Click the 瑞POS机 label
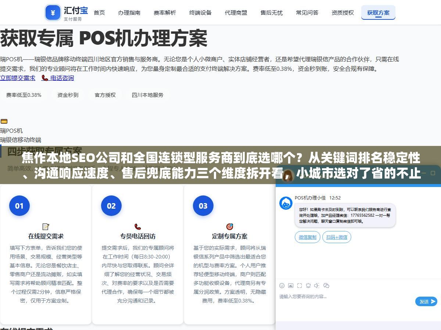Image resolution: width=441 pixels, height=330 pixels. point(11,131)
